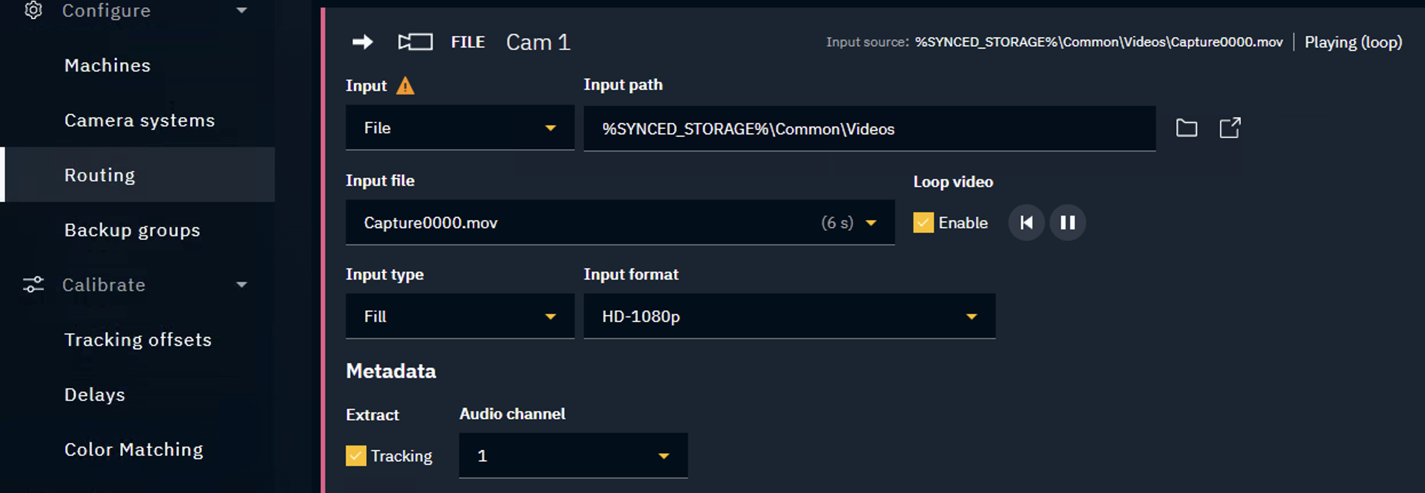
Task: Toggle the Tracking extract checkbox
Action: [356, 456]
